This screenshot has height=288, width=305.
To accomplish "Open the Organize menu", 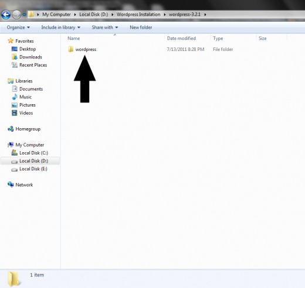I will [x=18, y=28].
